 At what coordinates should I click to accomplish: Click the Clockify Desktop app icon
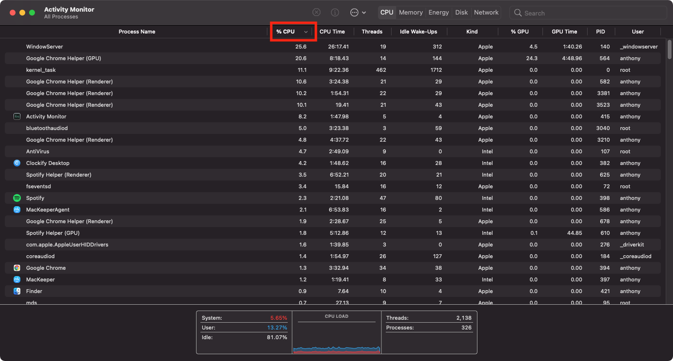click(x=17, y=163)
